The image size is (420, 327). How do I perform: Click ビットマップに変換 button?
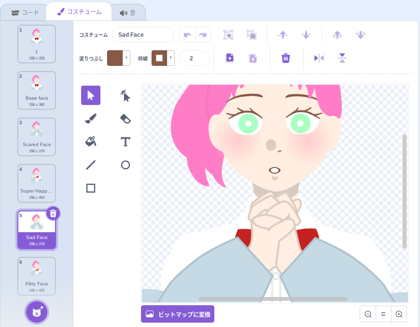coord(178,314)
